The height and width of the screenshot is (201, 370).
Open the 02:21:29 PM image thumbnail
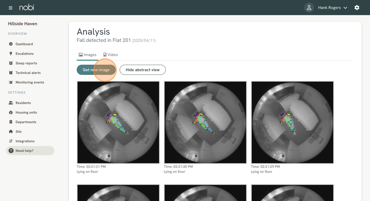292,122
